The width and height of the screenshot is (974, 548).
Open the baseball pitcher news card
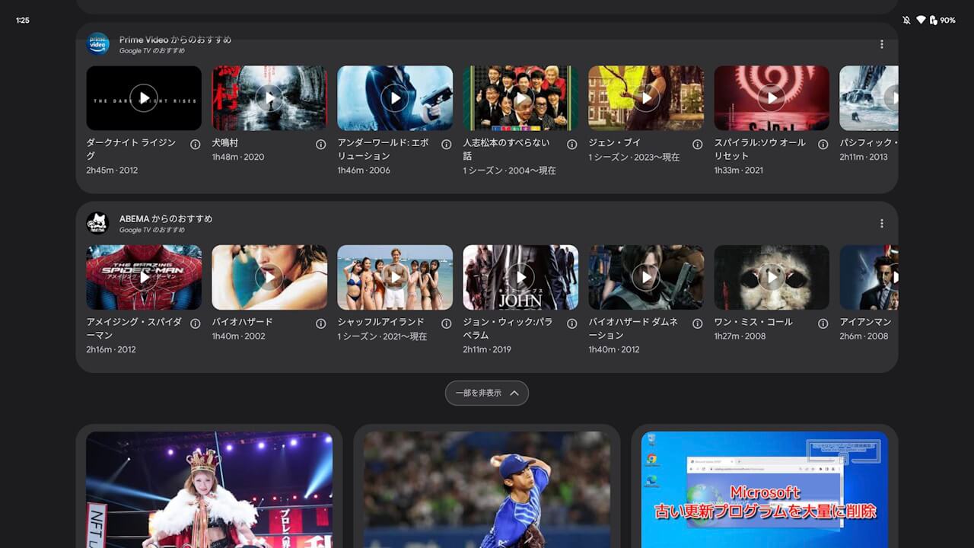tap(487, 489)
